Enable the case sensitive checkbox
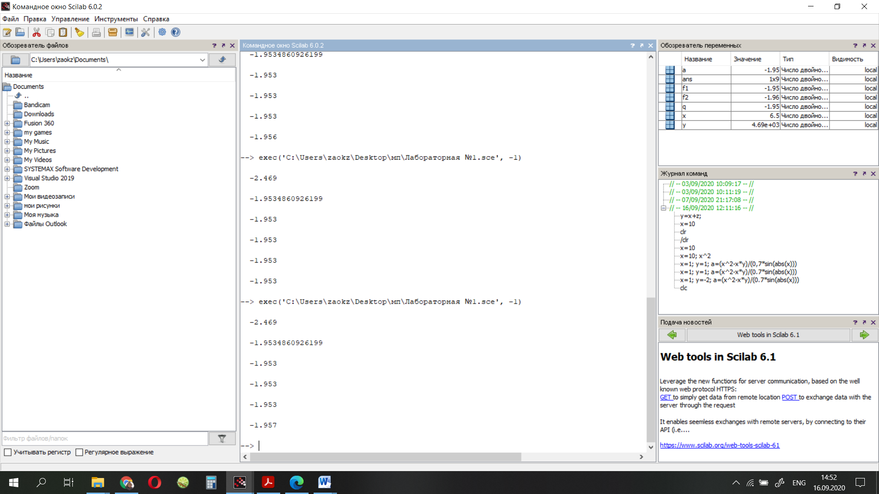The height and width of the screenshot is (494, 879). [x=8, y=452]
